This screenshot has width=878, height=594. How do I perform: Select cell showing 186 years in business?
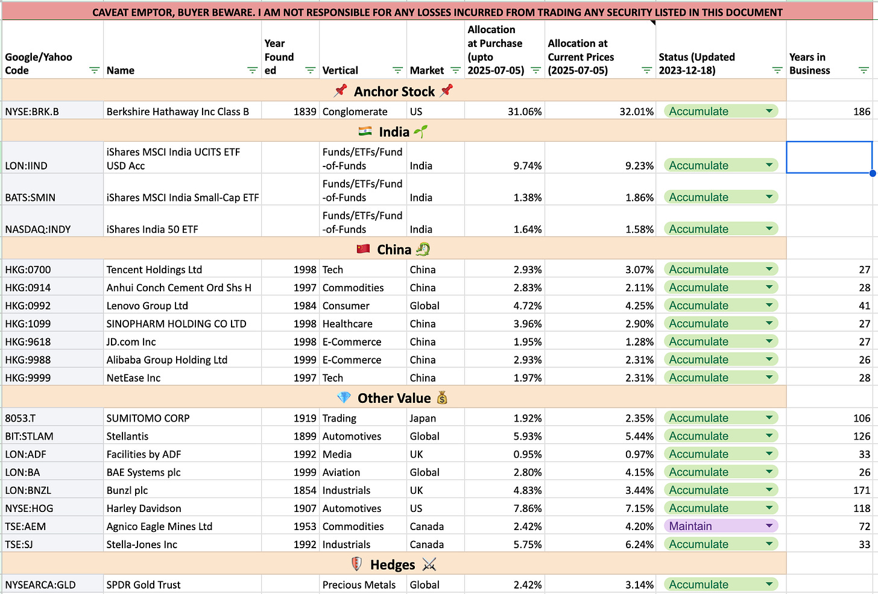(830, 111)
